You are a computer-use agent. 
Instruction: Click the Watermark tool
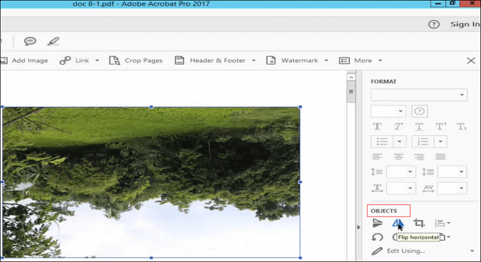(x=292, y=60)
